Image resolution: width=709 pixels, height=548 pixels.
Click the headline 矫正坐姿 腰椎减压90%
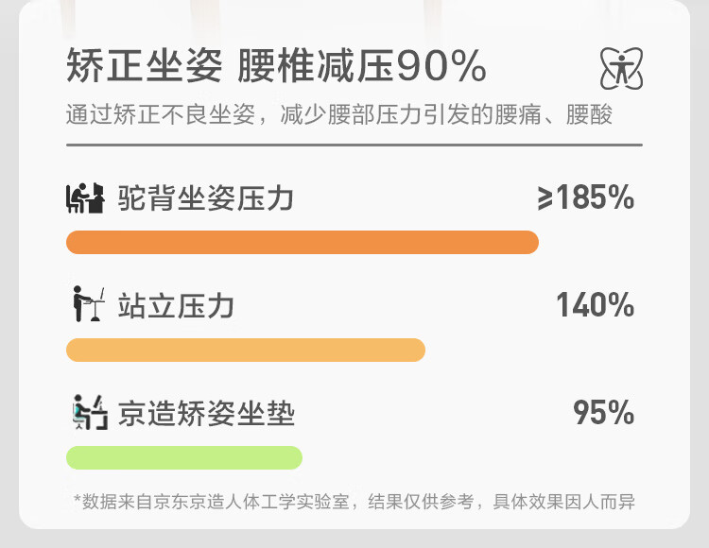[276, 66]
